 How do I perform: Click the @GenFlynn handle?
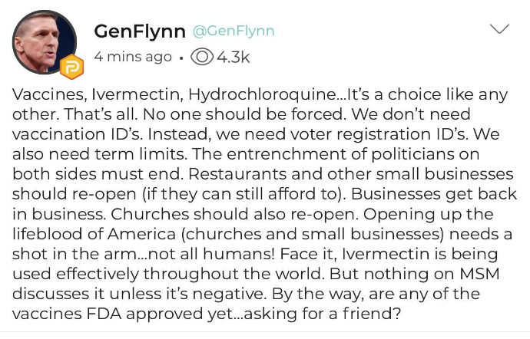pos(233,32)
